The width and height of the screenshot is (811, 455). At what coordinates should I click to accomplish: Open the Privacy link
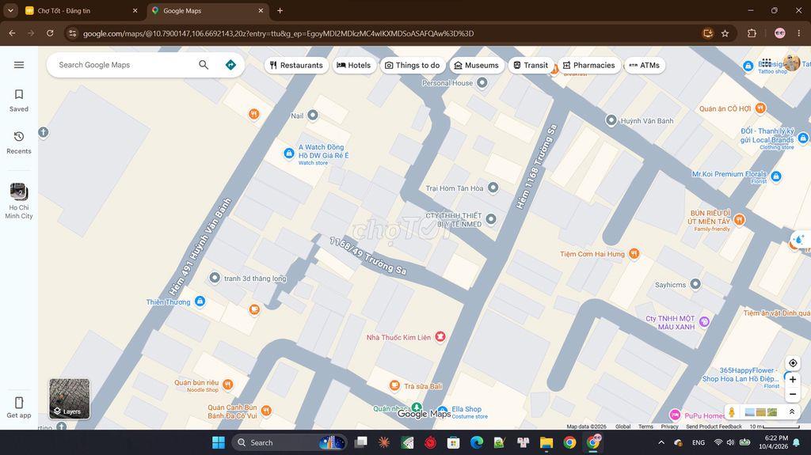click(669, 427)
